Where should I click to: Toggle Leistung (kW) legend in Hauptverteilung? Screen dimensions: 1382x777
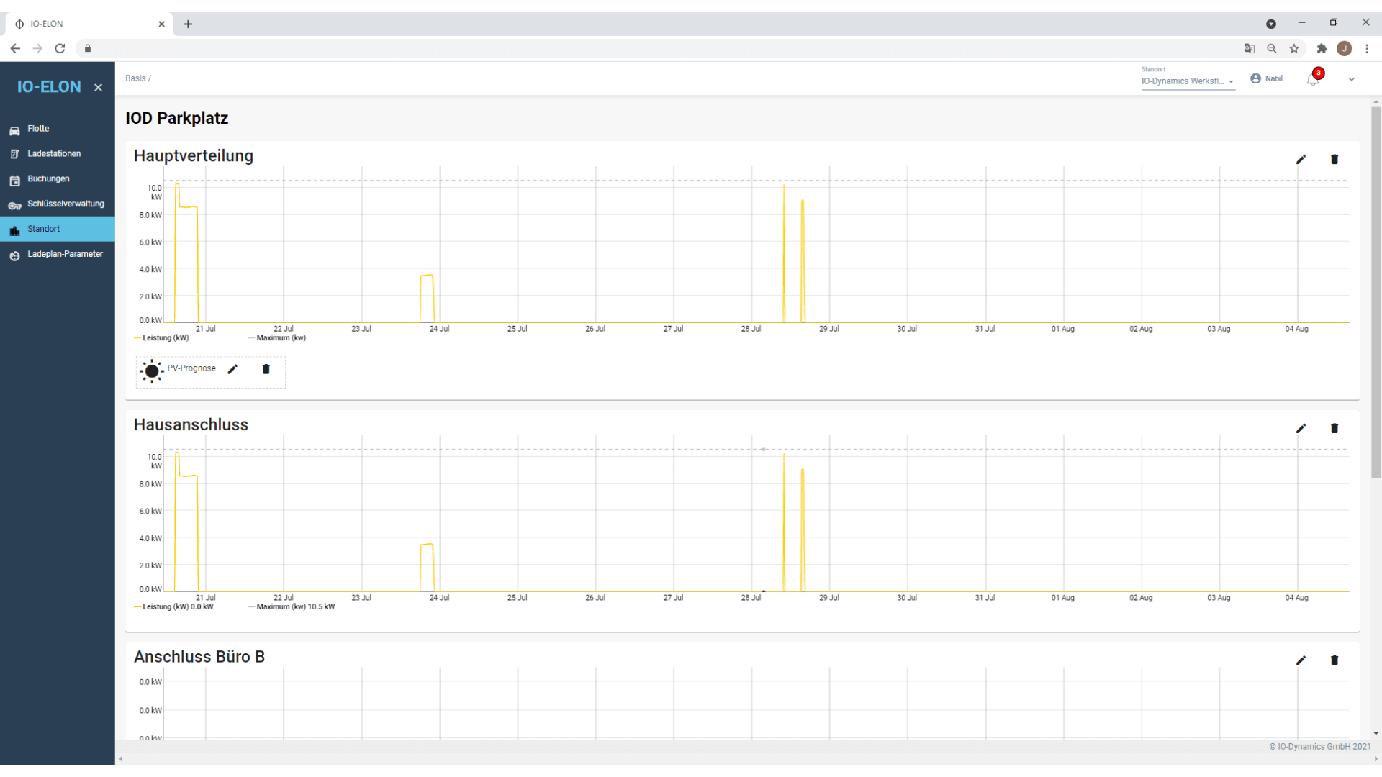pos(165,338)
